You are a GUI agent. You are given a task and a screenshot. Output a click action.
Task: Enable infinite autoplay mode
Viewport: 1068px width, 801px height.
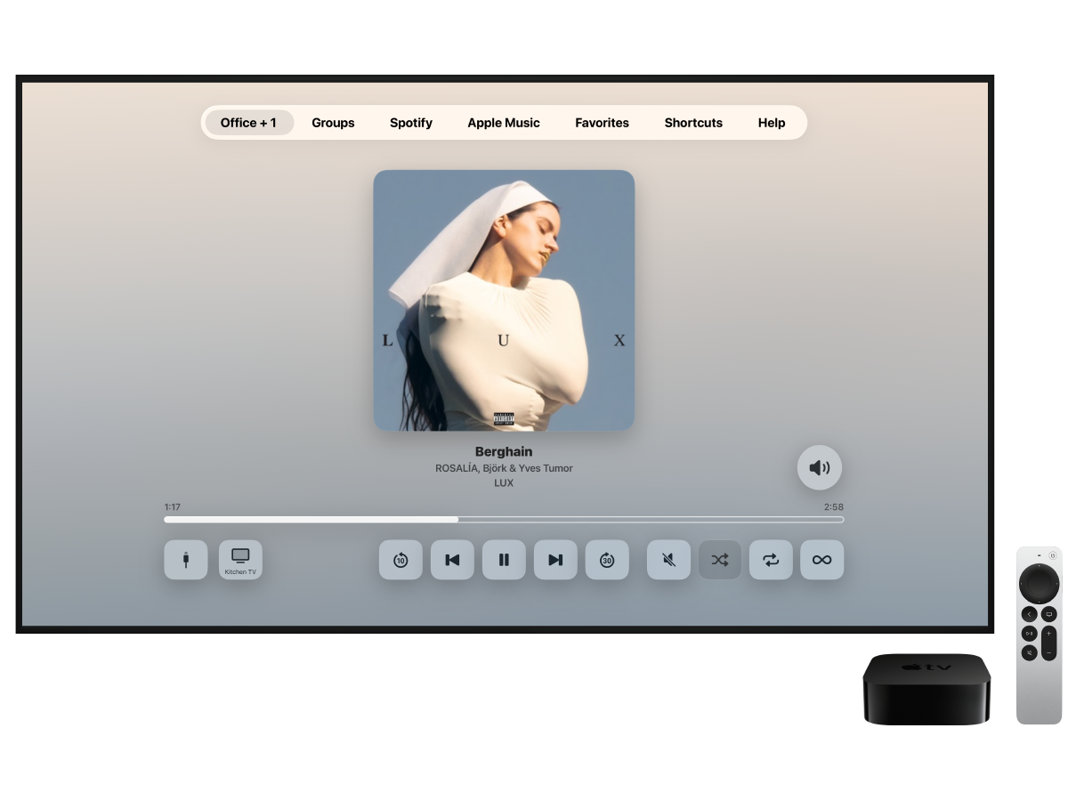tap(821, 560)
